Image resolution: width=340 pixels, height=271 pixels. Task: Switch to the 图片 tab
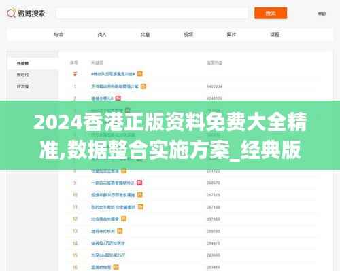click(x=231, y=35)
